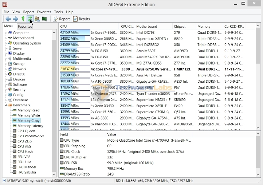This screenshot has width=263, height=185.
Task: Click the '799.2 MHz' Memory Bus value
Action: pos(115,168)
